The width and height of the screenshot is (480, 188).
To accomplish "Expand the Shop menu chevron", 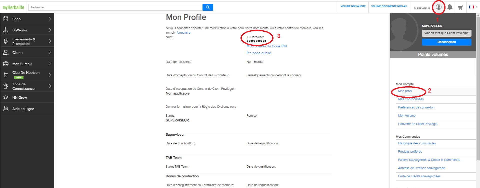I will coord(50,19).
